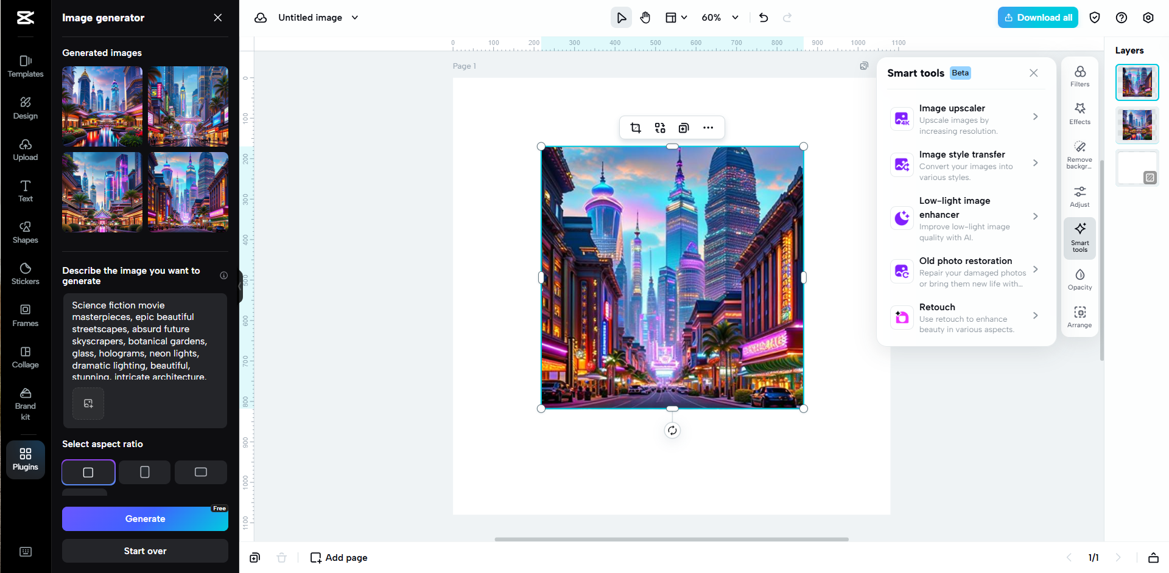Click Download all

click(x=1037, y=17)
